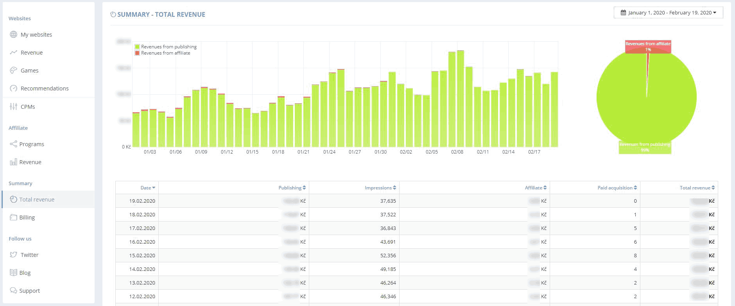Click the line chart icon beside Websites Revenue
This screenshot has height=306, width=735.
pyautogui.click(x=13, y=52)
